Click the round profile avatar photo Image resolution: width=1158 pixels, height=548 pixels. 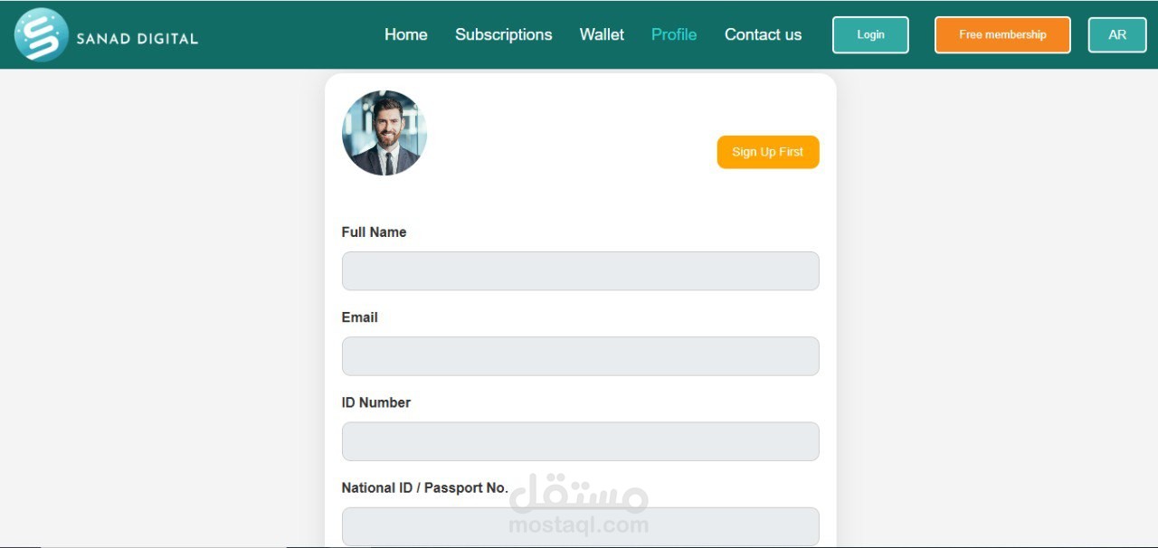point(384,133)
